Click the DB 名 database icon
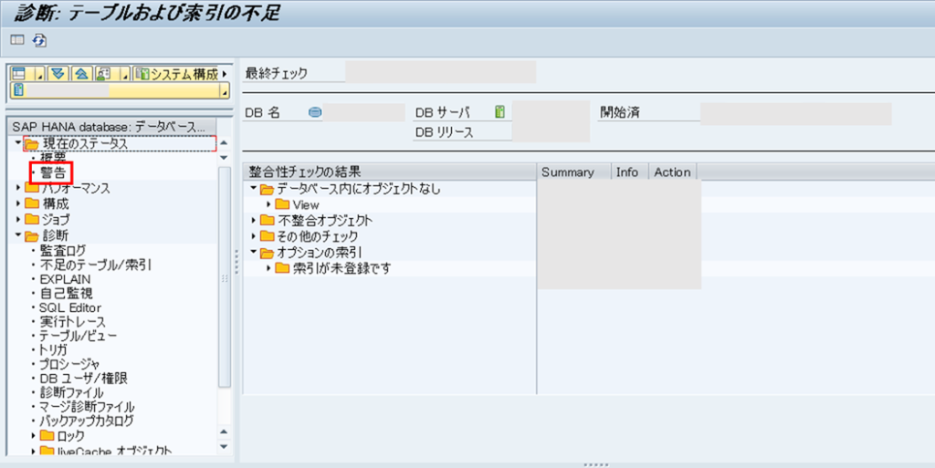The width and height of the screenshot is (935, 468). point(315,112)
